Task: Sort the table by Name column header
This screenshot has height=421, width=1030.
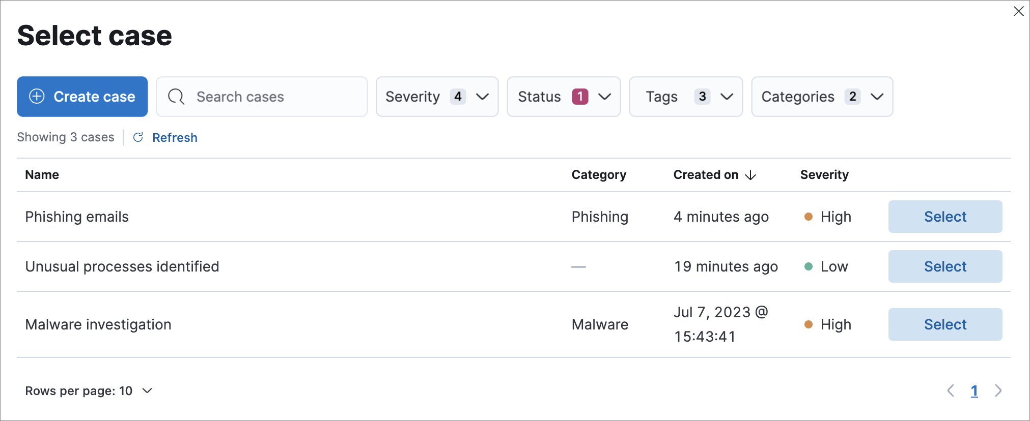Action: coord(42,175)
